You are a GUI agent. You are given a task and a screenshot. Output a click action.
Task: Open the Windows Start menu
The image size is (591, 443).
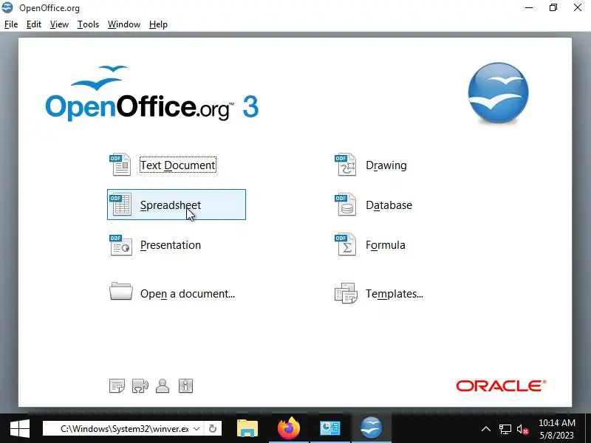click(20, 429)
